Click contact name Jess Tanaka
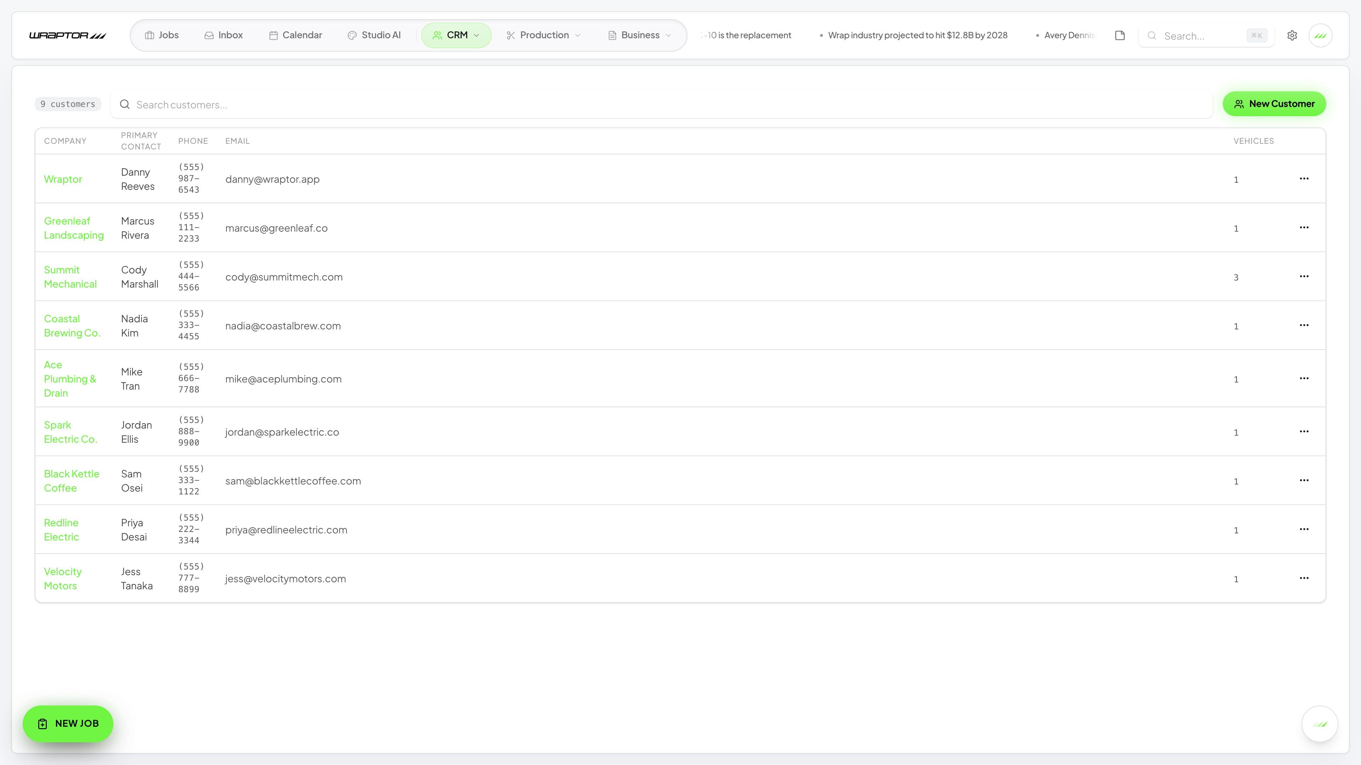 137,579
